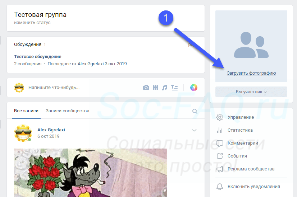
Task: Click the Реклама сообщества megaphone icon
Action: [220, 169]
